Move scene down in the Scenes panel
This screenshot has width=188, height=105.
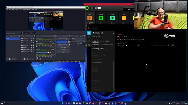coord(15,59)
